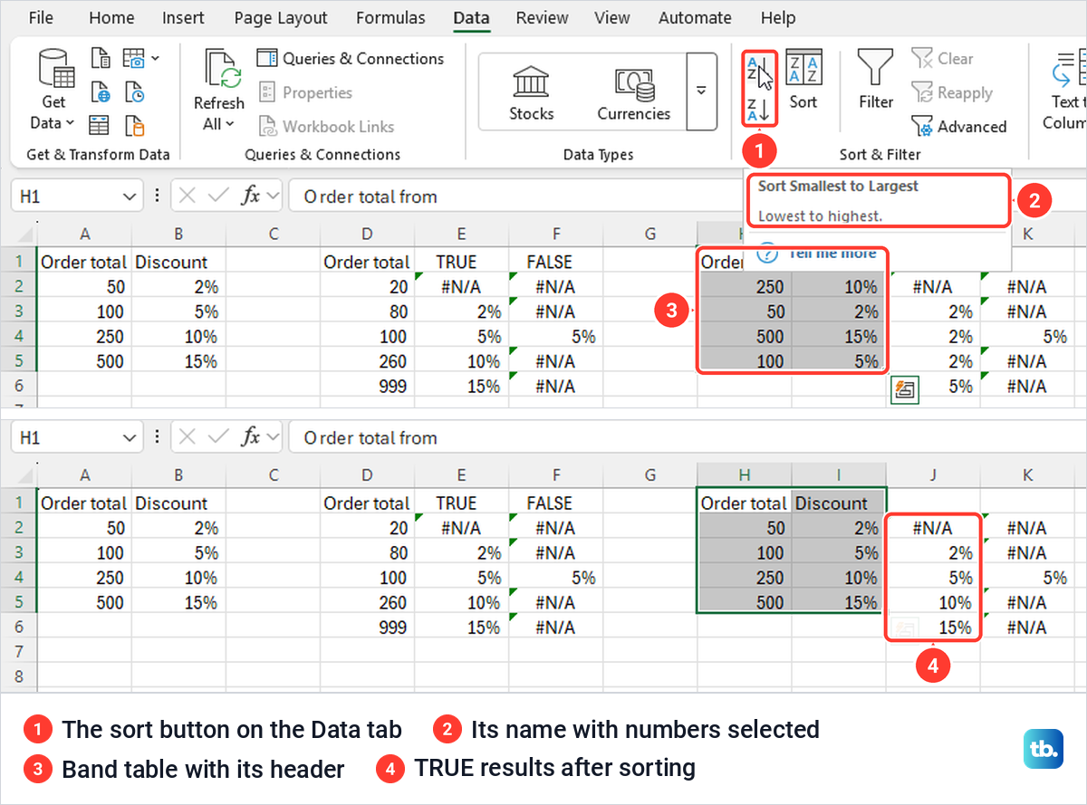Viewport: 1087px width, 805px height.
Task: Click the From Text/CSV icon
Action: [101, 60]
